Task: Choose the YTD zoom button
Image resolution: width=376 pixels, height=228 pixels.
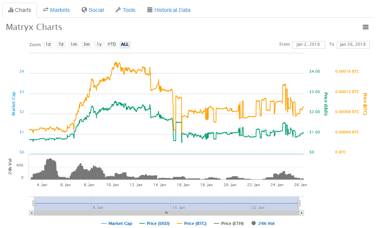Action: tap(112, 45)
